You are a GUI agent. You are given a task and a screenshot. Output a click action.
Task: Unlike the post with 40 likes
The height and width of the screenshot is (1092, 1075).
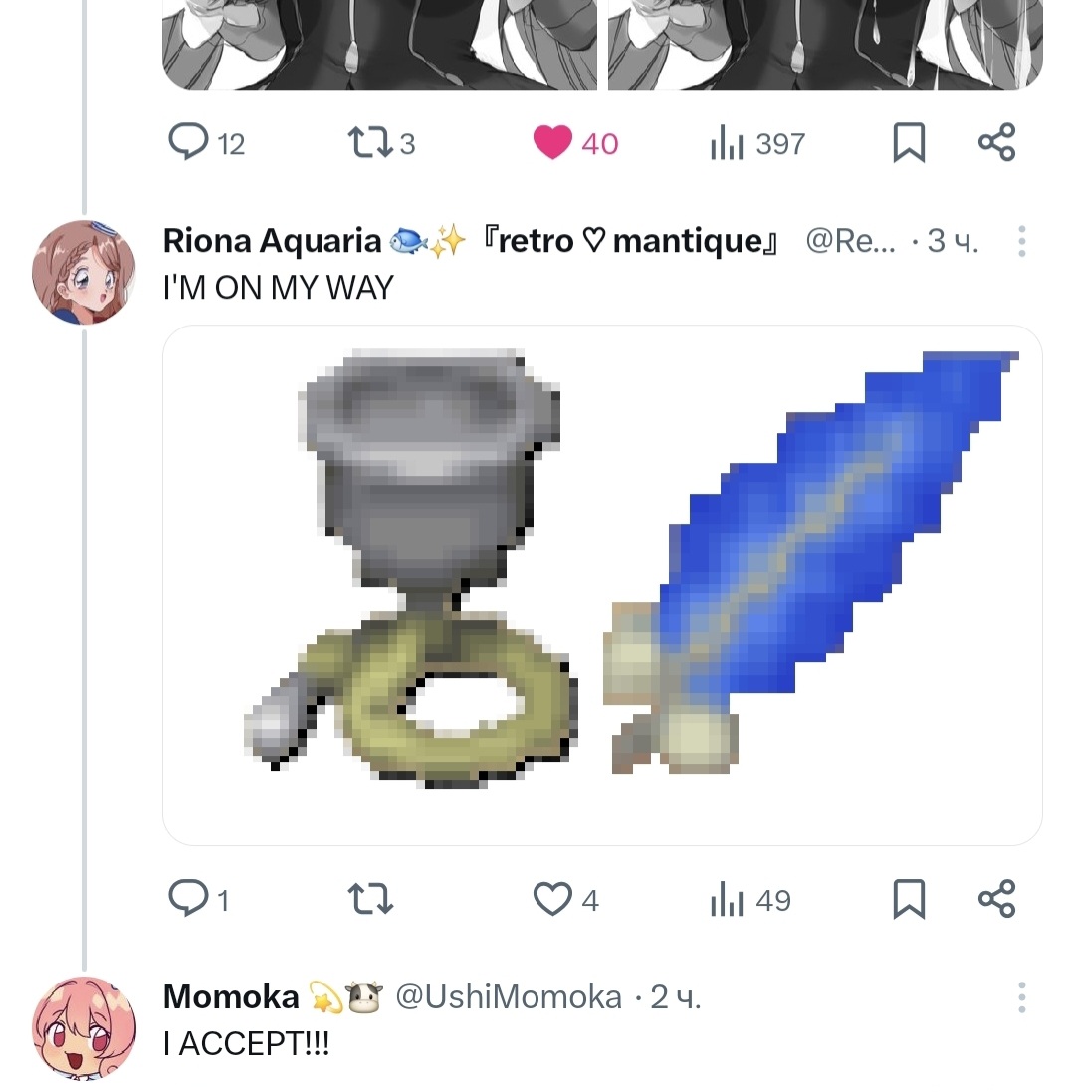pyautogui.click(x=575, y=142)
